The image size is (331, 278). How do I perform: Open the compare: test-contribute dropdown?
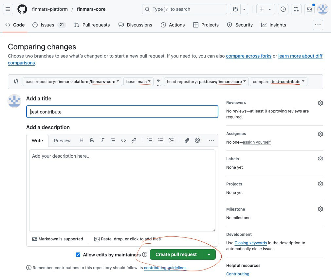278,82
